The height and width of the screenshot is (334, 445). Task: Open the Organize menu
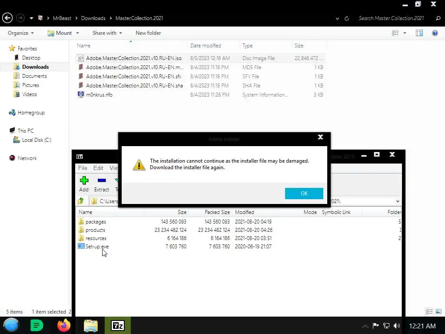pyautogui.click(x=21, y=33)
